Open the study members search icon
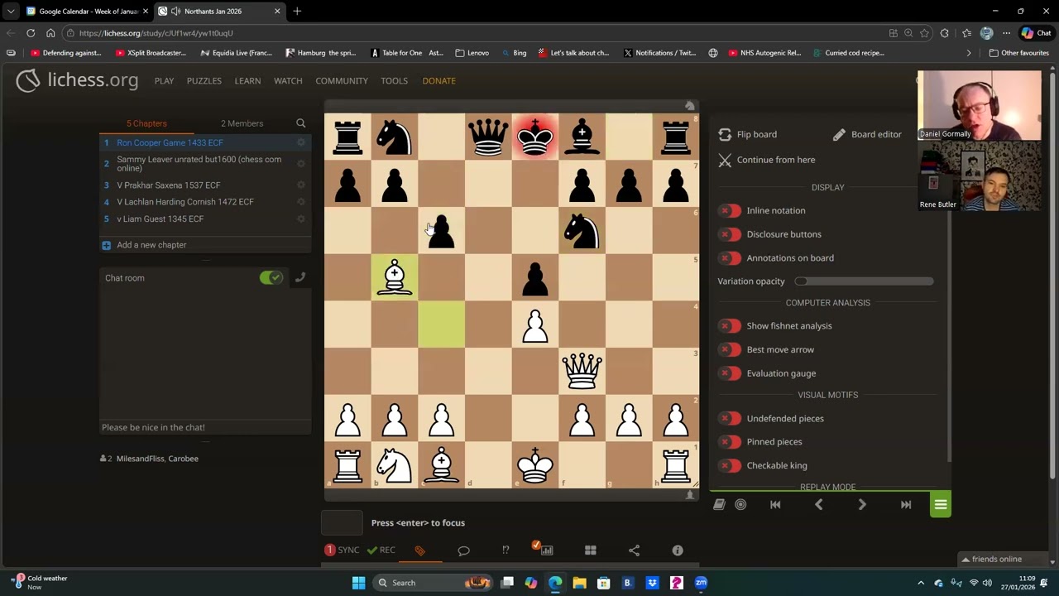This screenshot has height=596, width=1059. 301,123
